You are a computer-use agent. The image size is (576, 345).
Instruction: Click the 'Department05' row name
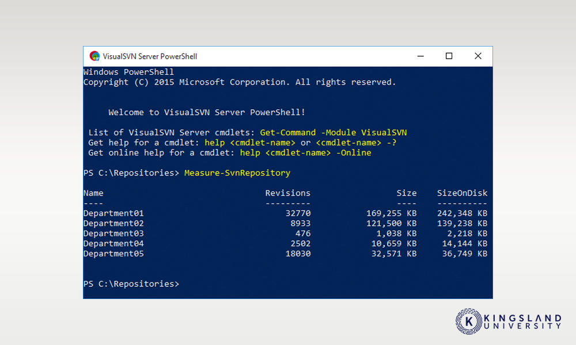point(113,254)
